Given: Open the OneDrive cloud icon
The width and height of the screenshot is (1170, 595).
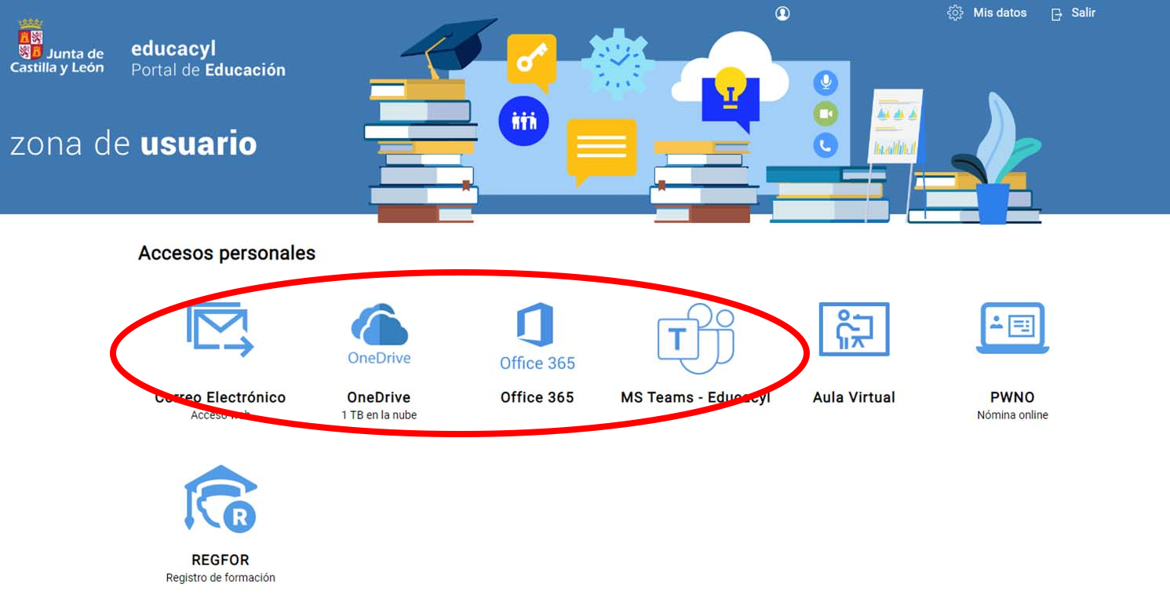Looking at the screenshot, I should [379, 334].
